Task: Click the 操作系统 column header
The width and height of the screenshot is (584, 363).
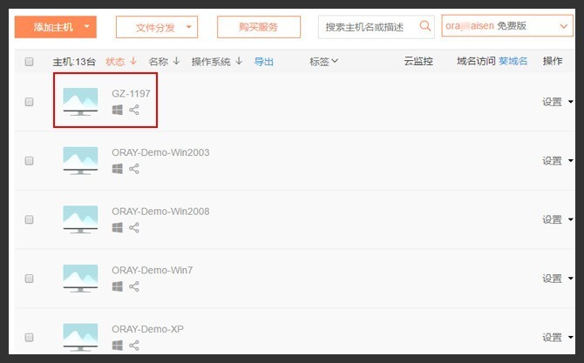Action: coord(211,61)
